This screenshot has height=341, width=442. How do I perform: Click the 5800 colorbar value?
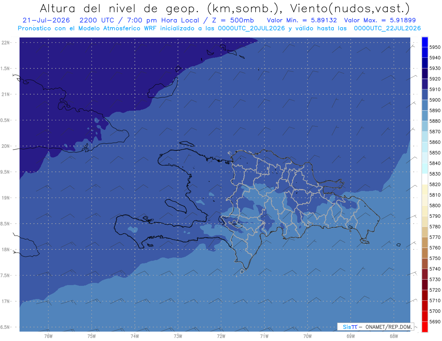pyautogui.click(x=435, y=206)
